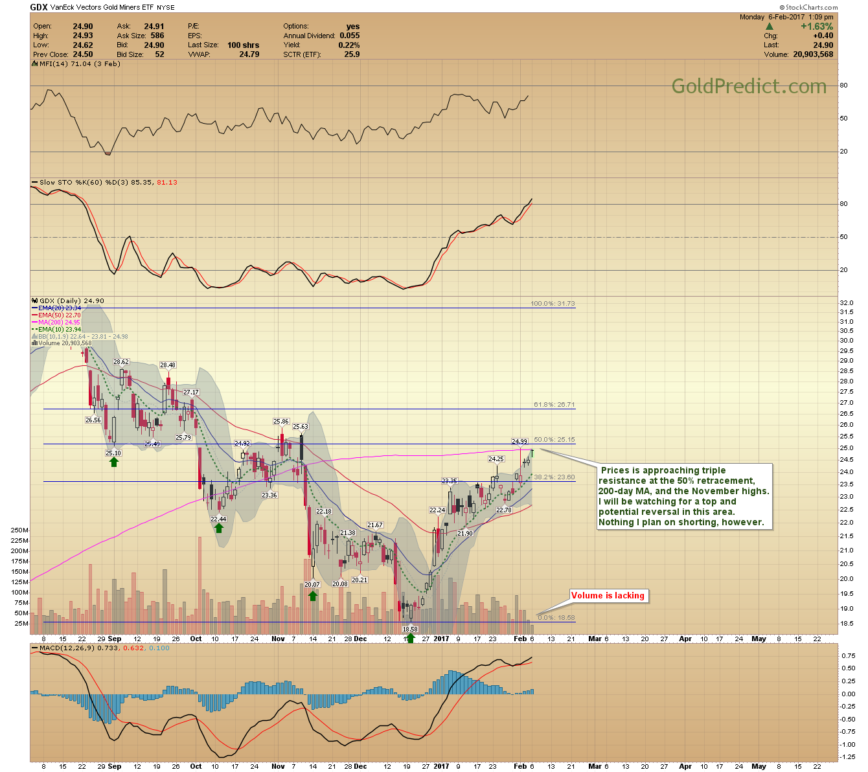Select the blue EMA(20) legend entry
Image resolution: width=868 pixels, height=772 pixels.
coord(59,308)
